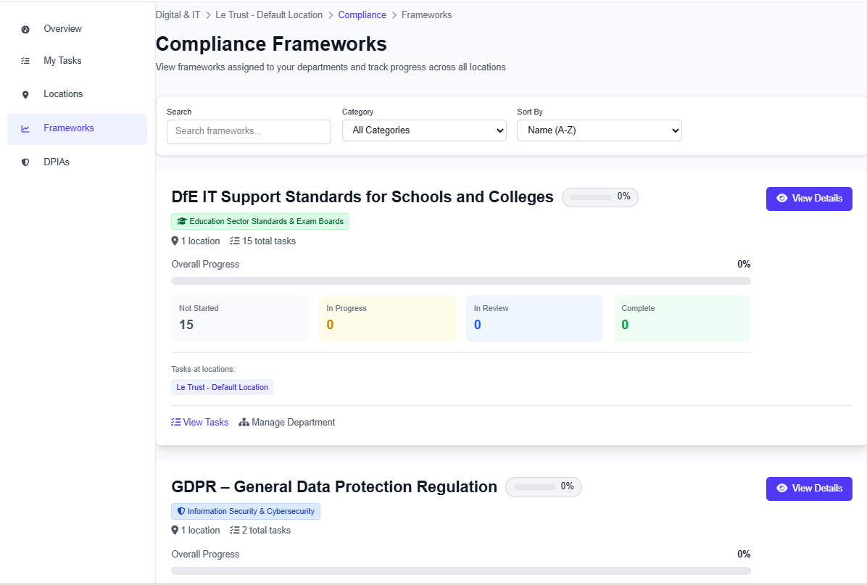Click the task list icon beside '15 total tasks'
This screenshot has width=867, height=585.
234,240
